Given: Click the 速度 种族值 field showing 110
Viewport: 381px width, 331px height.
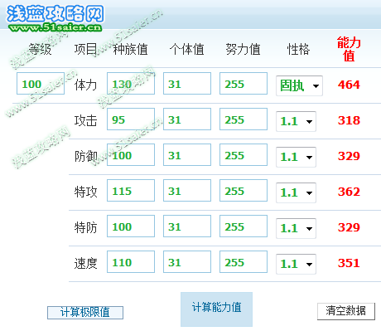Looking at the screenshot, I should click(131, 262).
